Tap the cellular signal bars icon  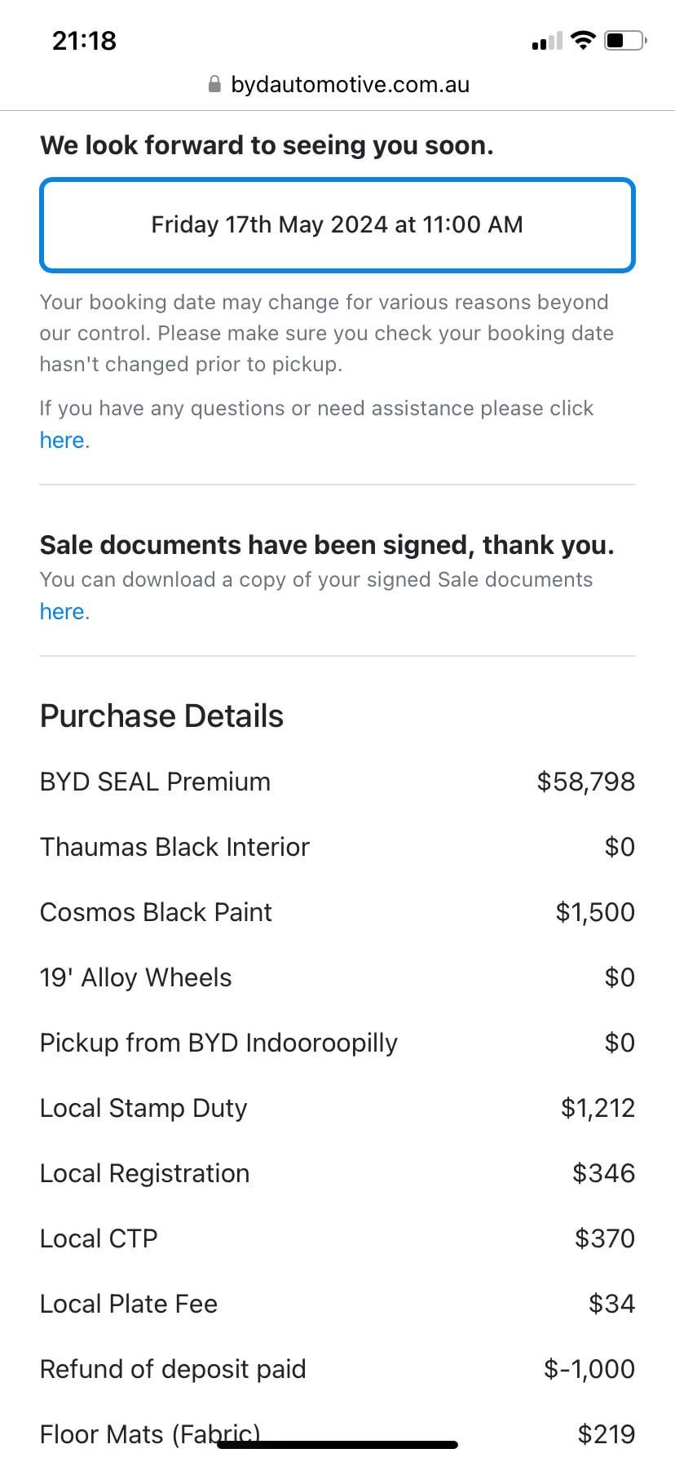(x=547, y=41)
